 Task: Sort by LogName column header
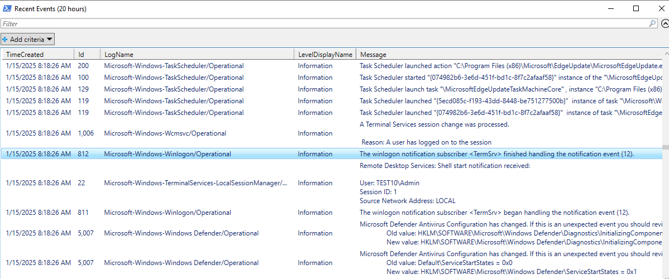(197, 55)
